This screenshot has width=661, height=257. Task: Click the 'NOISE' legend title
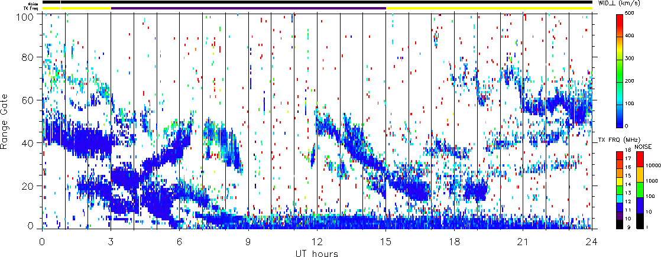(643, 147)
